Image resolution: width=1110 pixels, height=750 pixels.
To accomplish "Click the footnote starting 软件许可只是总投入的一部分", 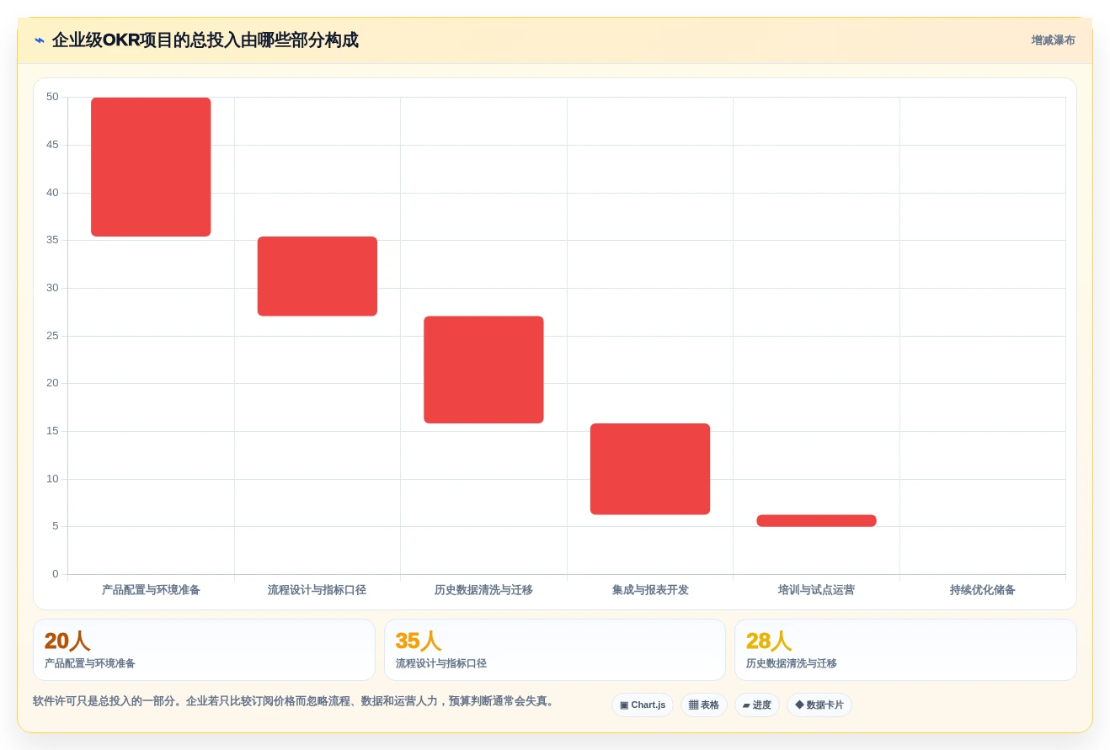I will [x=295, y=701].
